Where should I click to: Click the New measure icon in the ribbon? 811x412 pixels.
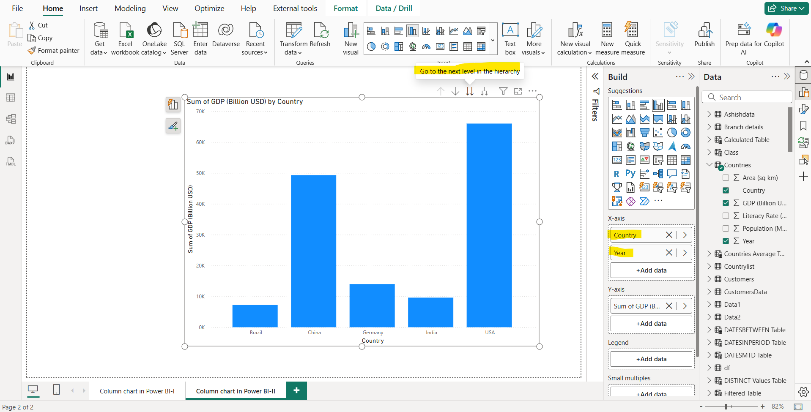pos(607,37)
